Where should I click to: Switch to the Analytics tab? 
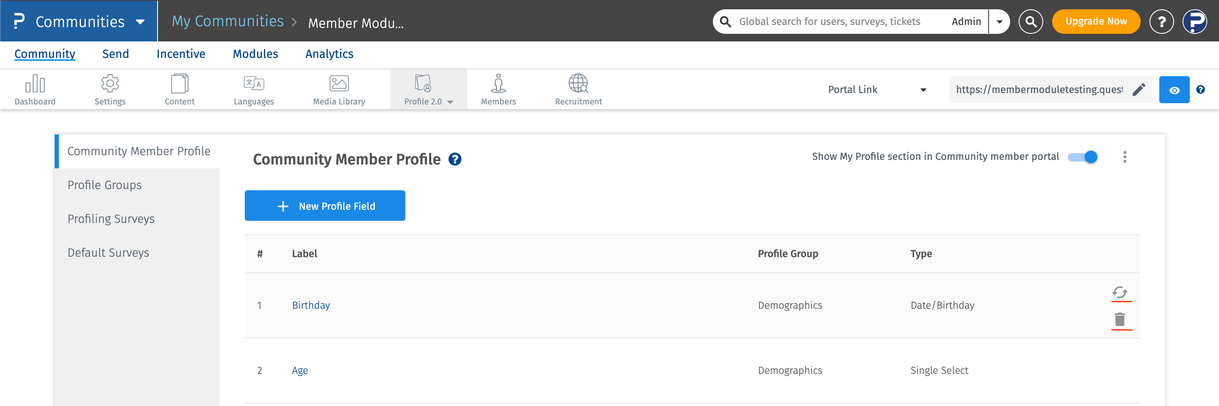click(x=330, y=54)
